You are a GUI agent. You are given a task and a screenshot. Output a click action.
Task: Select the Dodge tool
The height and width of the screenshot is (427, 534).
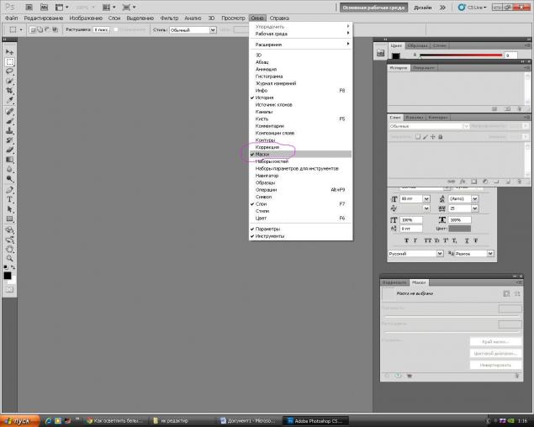pos(9,178)
